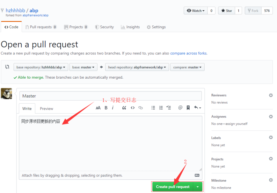277x193 pixels.
Task: Click the user avatar thumbnail
Action: pos(6,94)
